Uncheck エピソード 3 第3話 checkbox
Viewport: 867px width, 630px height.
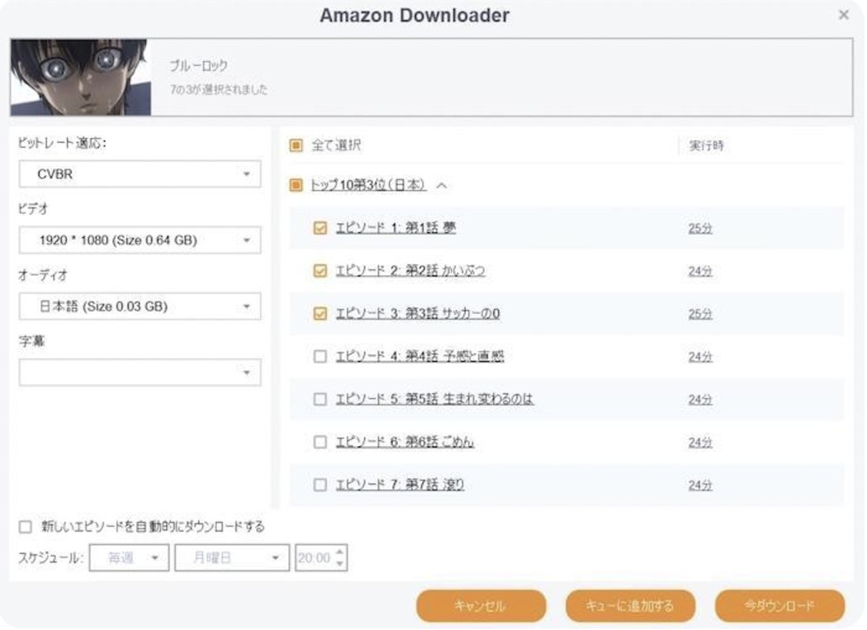point(320,314)
